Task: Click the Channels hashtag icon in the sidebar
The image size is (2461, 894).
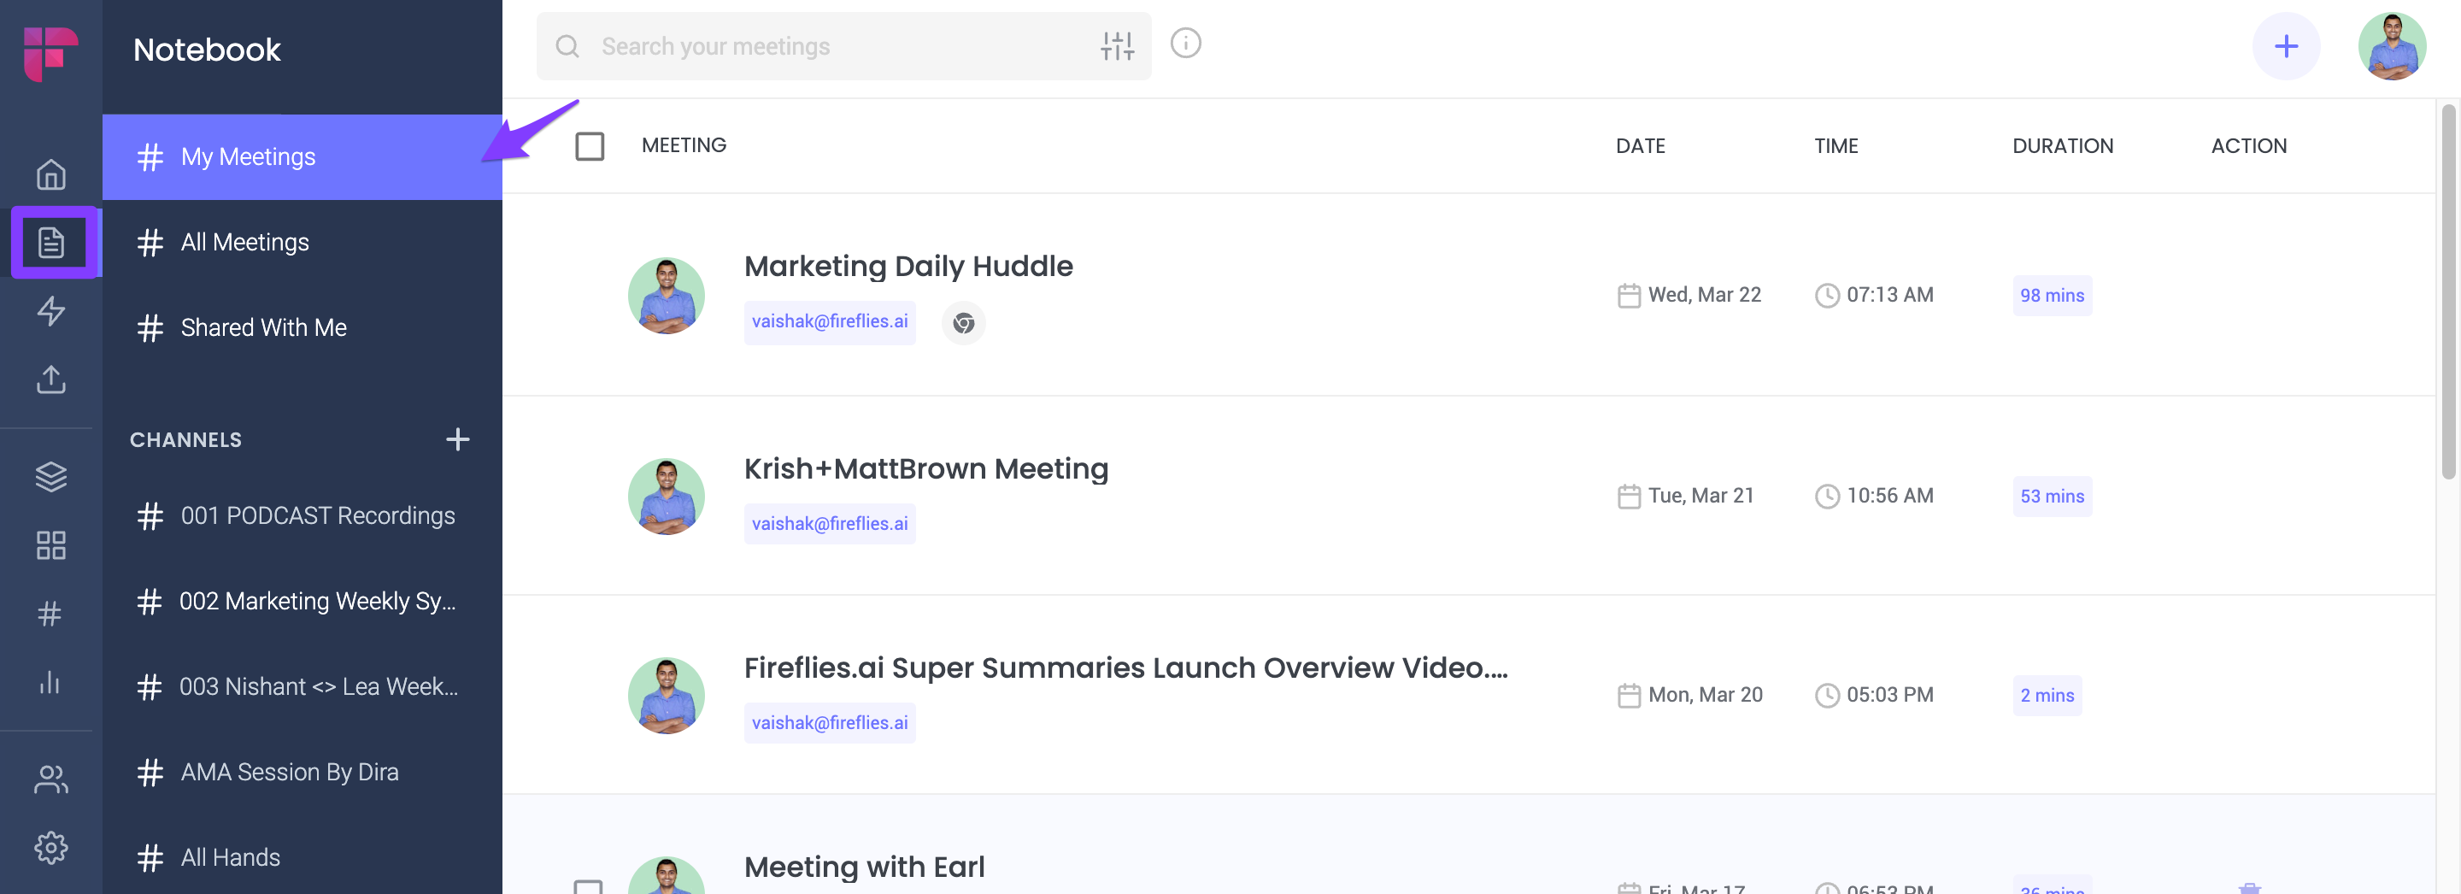Action: (x=50, y=613)
